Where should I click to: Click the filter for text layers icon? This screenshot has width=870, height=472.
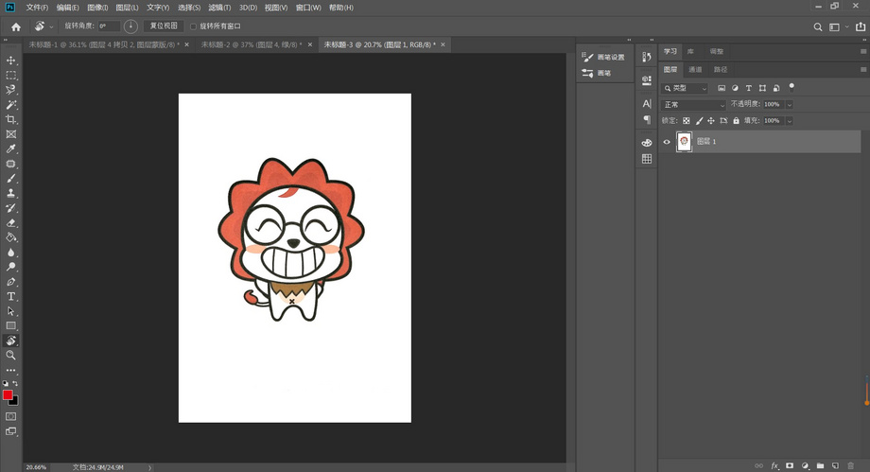749,88
